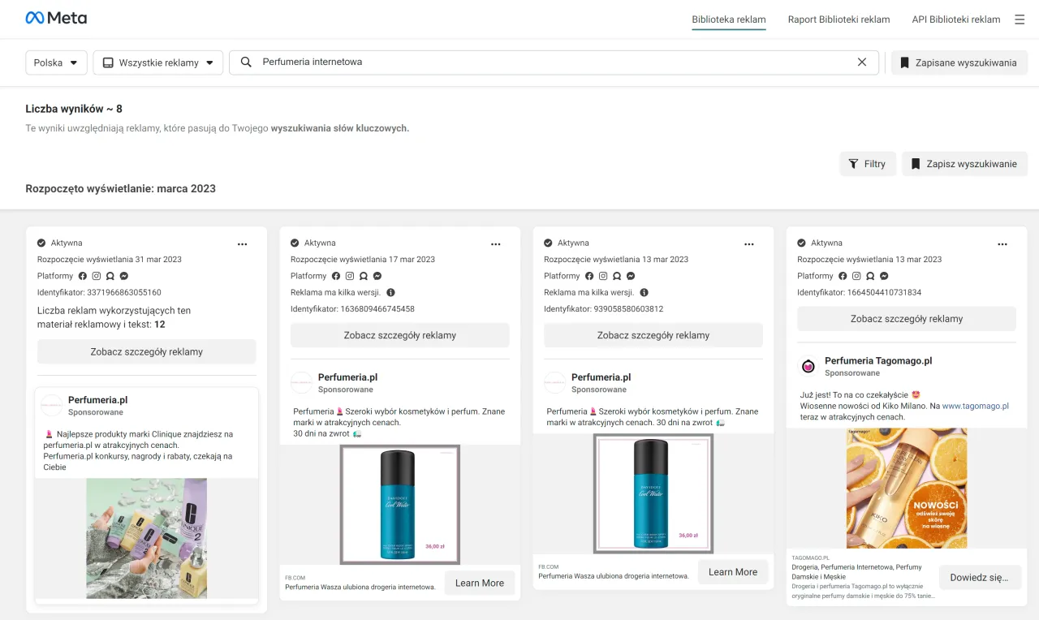Expand the "Wszystkie reklamy" dropdown

(x=157, y=62)
